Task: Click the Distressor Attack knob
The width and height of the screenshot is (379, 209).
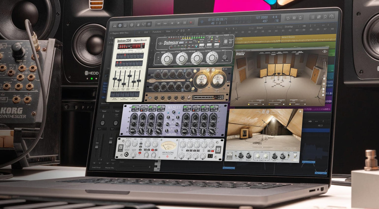Action: coord(182,58)
